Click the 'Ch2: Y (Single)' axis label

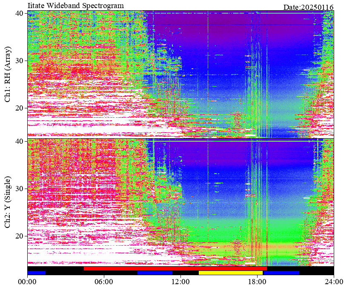8,202
